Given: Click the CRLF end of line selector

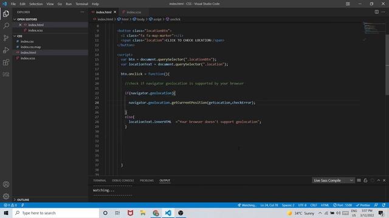Looking at the screenshot, I should point(314,205).
